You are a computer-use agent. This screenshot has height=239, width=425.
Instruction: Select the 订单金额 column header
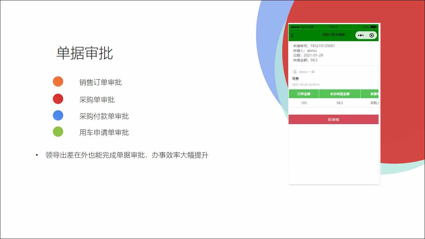[303, 94]
